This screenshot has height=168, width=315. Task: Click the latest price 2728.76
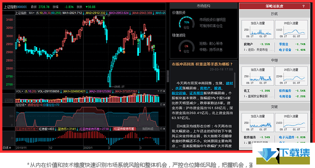click(x=44, y=7)
